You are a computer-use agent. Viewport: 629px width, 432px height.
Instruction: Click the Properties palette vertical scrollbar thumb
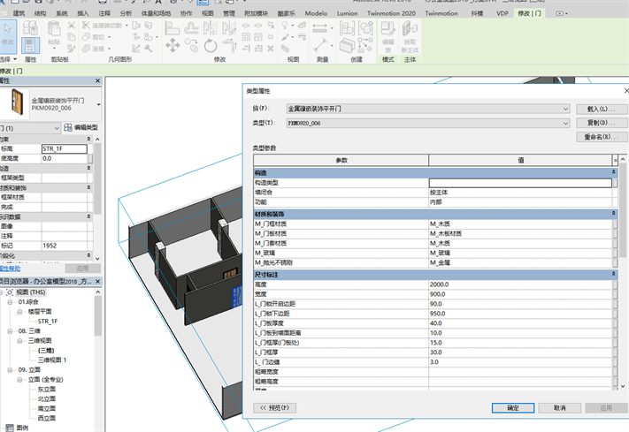(x=97, y=178)
